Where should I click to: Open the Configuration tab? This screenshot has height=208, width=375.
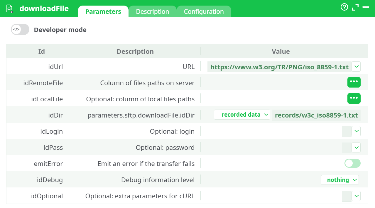[x=204, y=11]
